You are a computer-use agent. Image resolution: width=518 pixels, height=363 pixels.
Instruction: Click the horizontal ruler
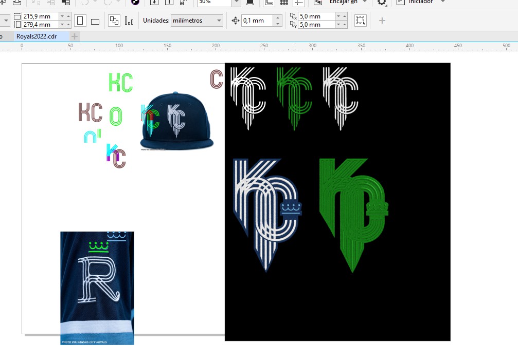(259, 47)
